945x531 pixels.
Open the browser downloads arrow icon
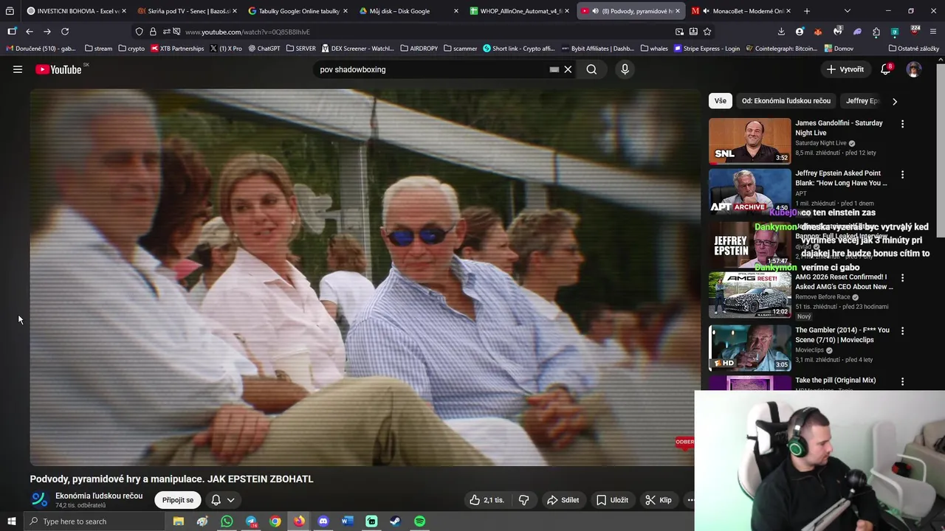click(781, 32)
